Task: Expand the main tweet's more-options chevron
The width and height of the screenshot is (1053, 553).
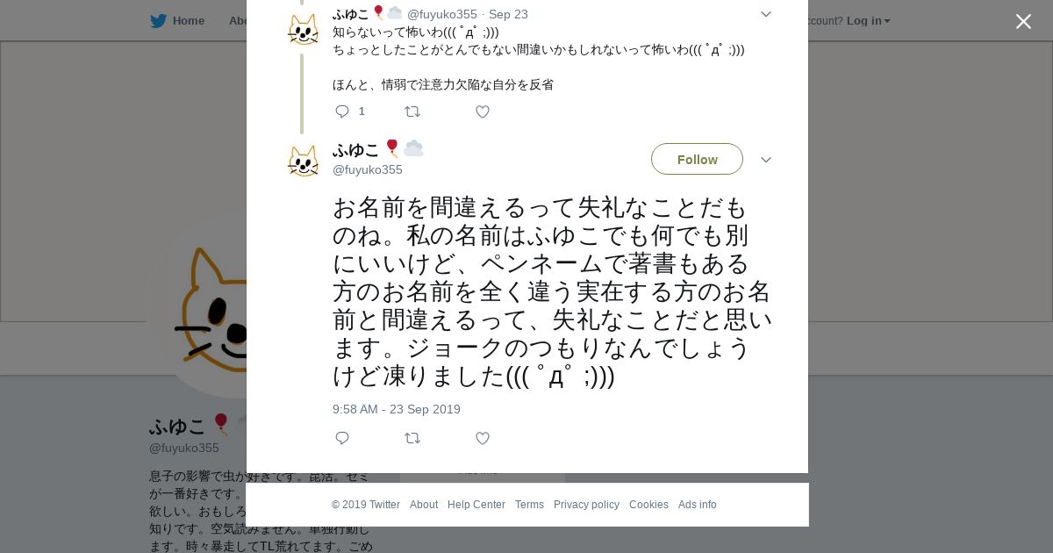Action: point(765,160)
